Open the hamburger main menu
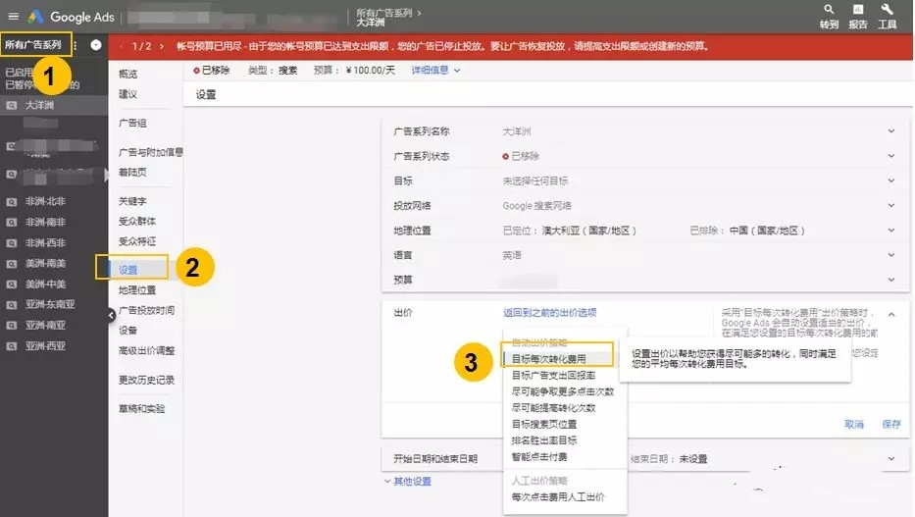This screenshot has height=517, width=915. (13, 16)
